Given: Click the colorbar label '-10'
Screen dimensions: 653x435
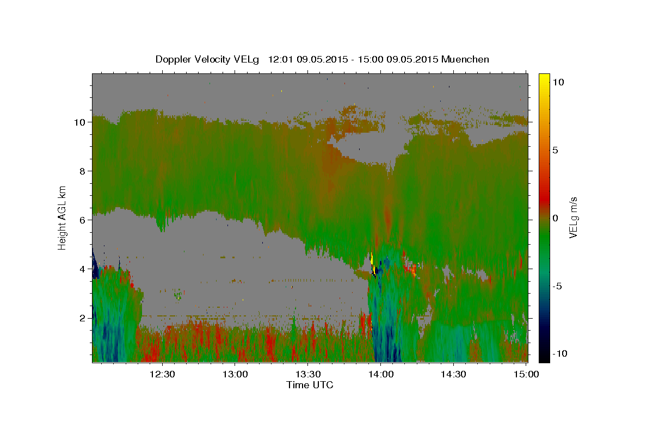Looking at the screenshot, I should pos(559,353).
